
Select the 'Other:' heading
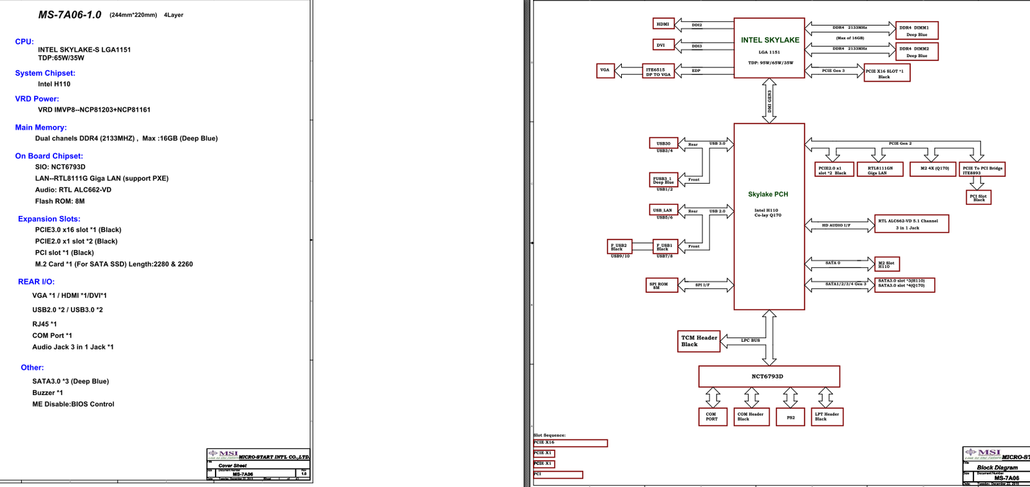click(32, 367)
